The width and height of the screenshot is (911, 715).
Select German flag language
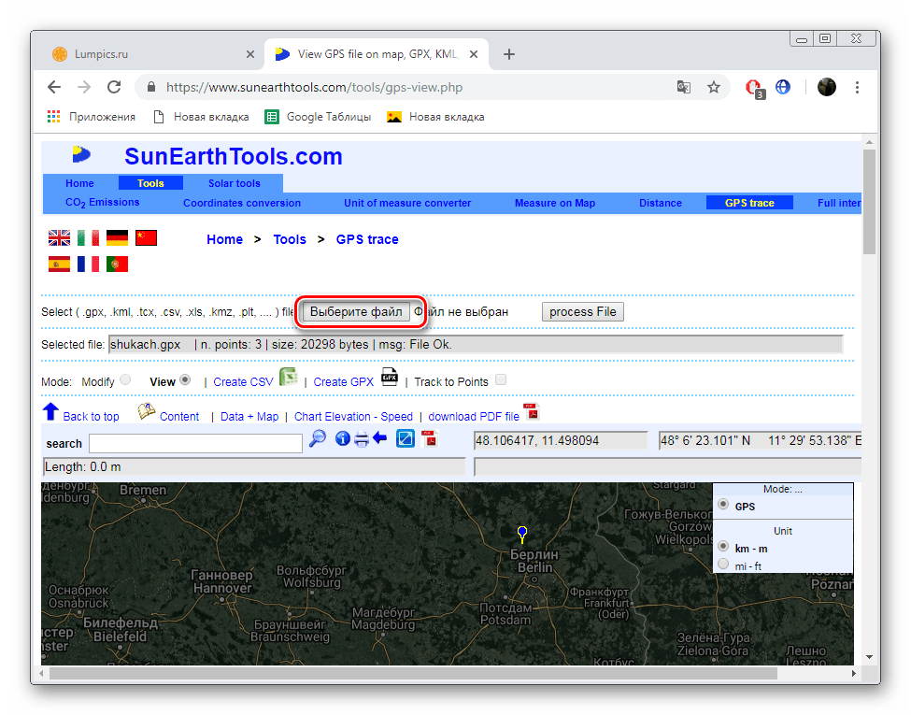click(118, 237)
